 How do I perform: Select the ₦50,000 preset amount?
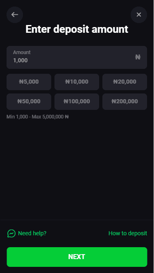(x=29, y=102)
